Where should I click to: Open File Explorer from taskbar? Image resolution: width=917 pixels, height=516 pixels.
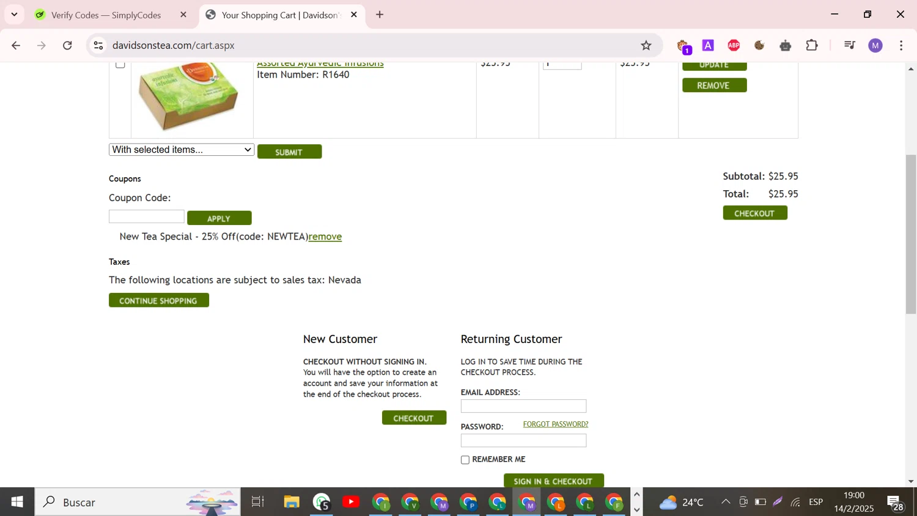(292, 502)
